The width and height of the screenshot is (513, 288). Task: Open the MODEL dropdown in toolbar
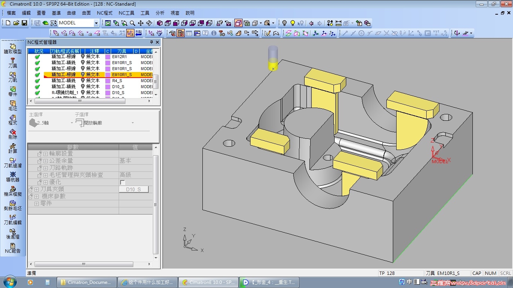tap(96, 23)
